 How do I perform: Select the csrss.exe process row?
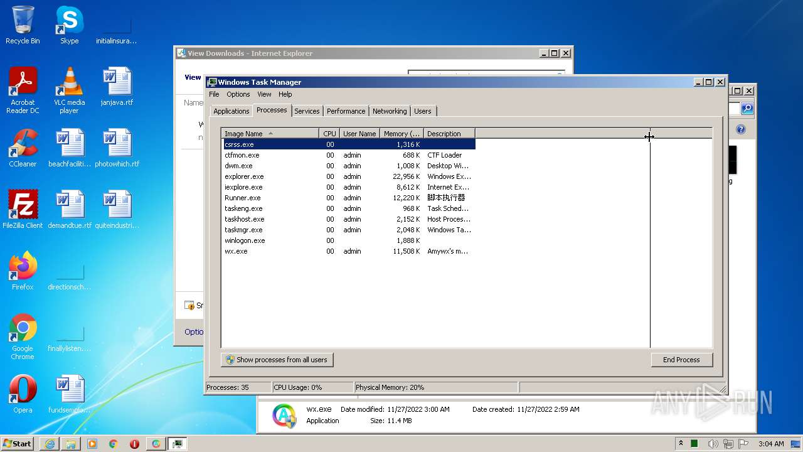click(x=348, y=144)
